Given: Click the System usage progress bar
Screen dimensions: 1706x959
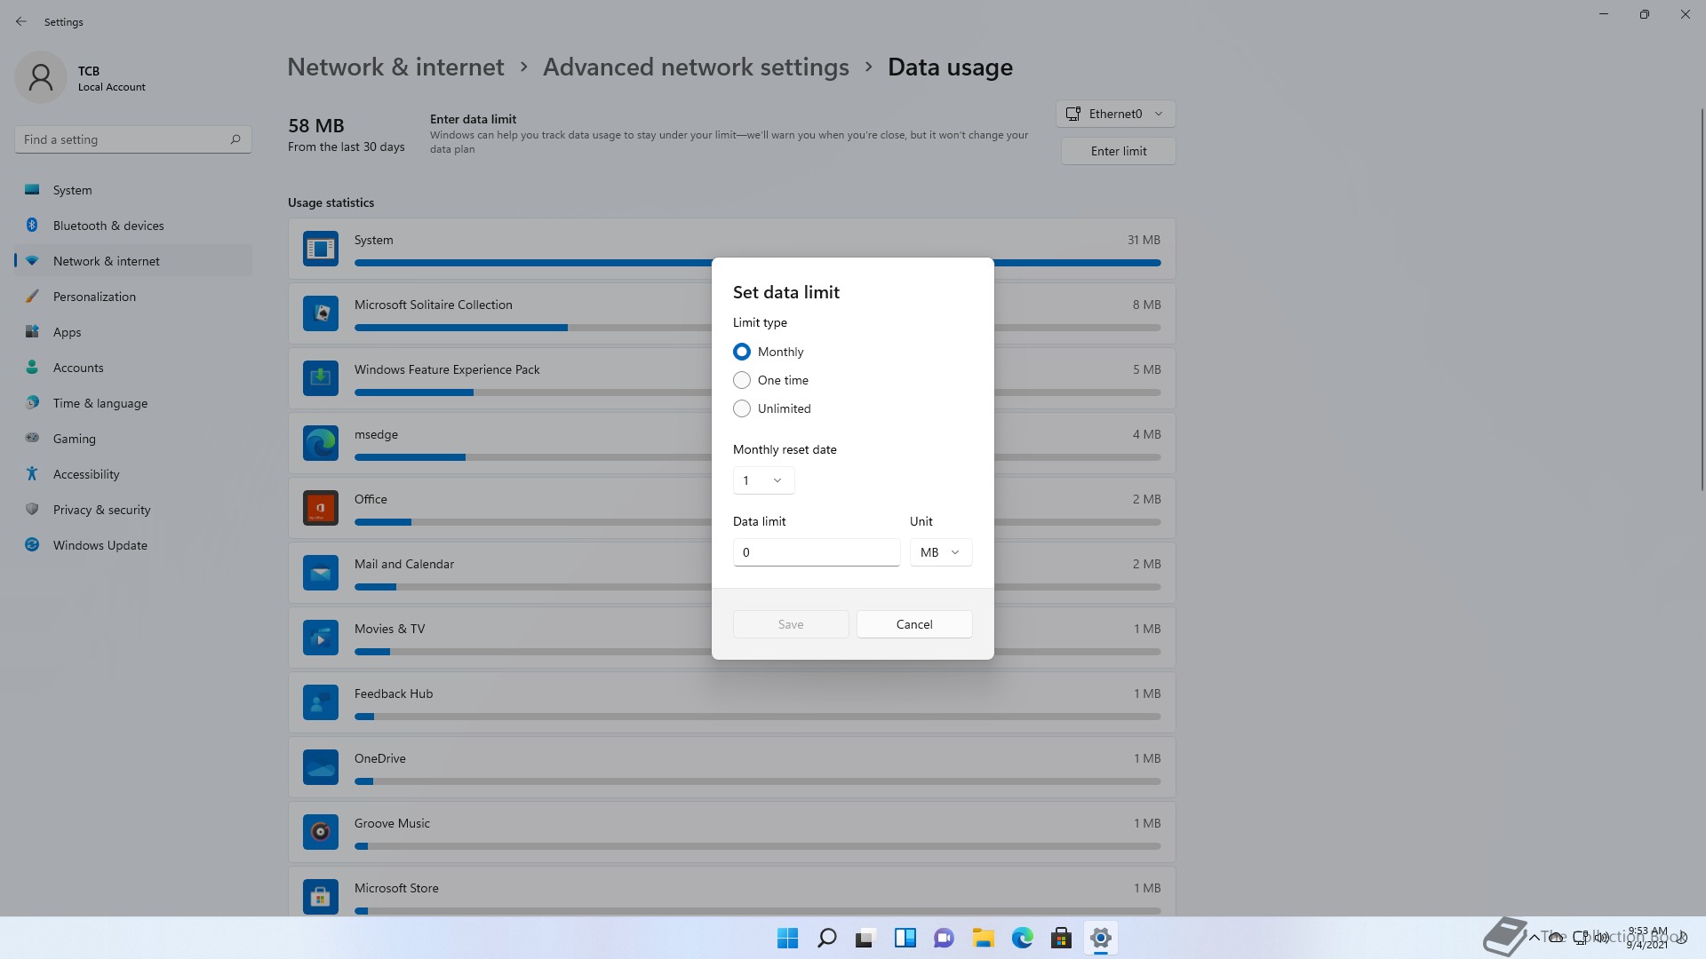Looking at the screenshot, I should 533,263.
